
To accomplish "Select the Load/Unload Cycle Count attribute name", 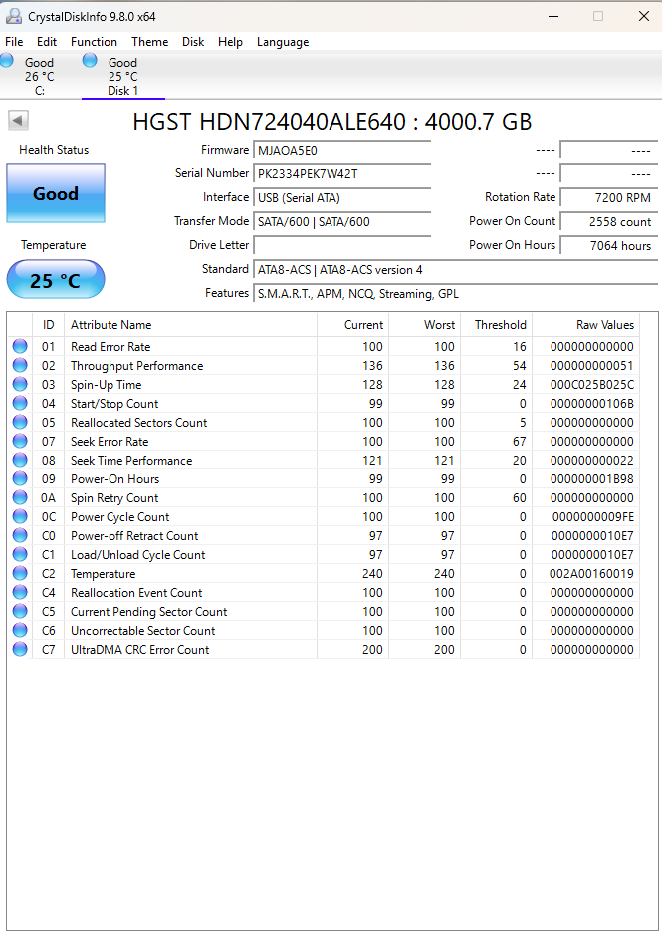I will [x=137, y=555].
